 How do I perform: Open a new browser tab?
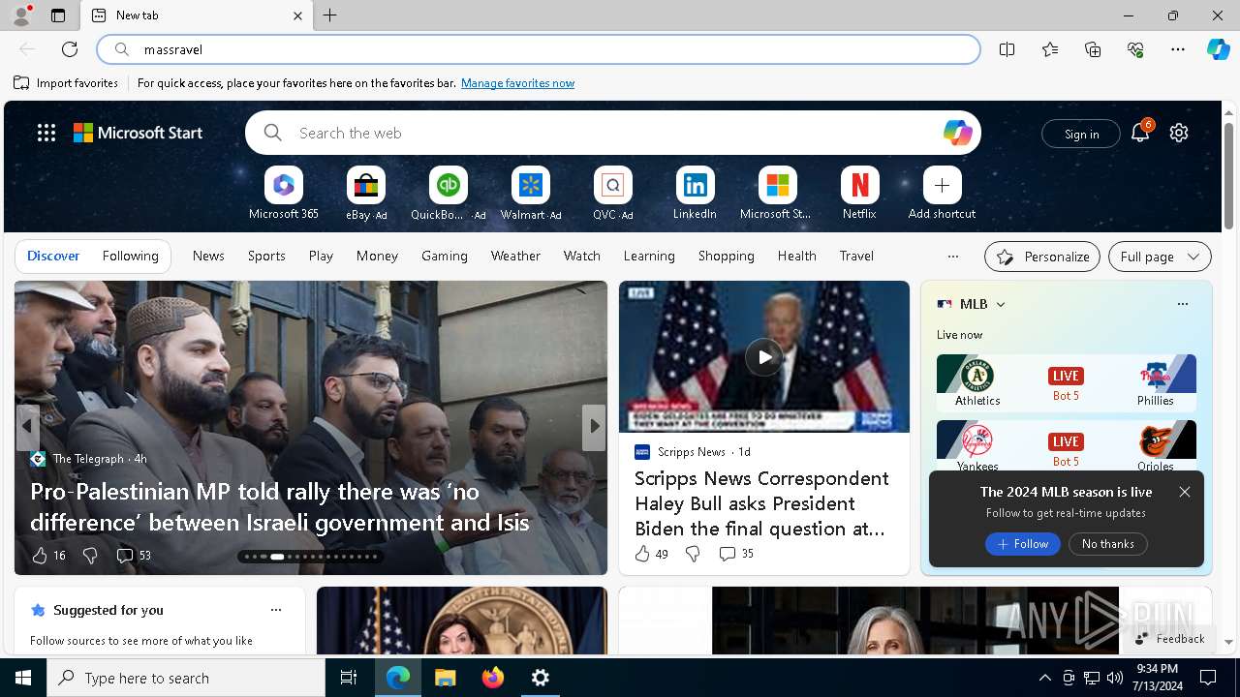330,15
